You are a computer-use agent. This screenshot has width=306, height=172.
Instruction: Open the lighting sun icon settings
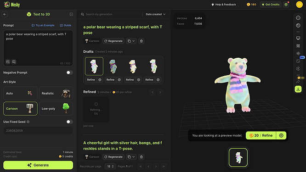(298, 53)
